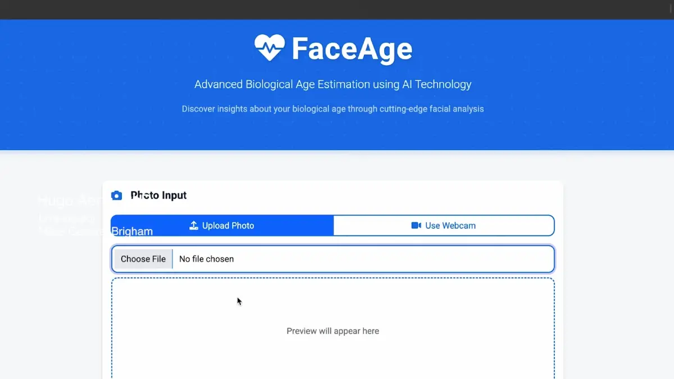
Task: Open the FaceAge title link
Action: 351,48
